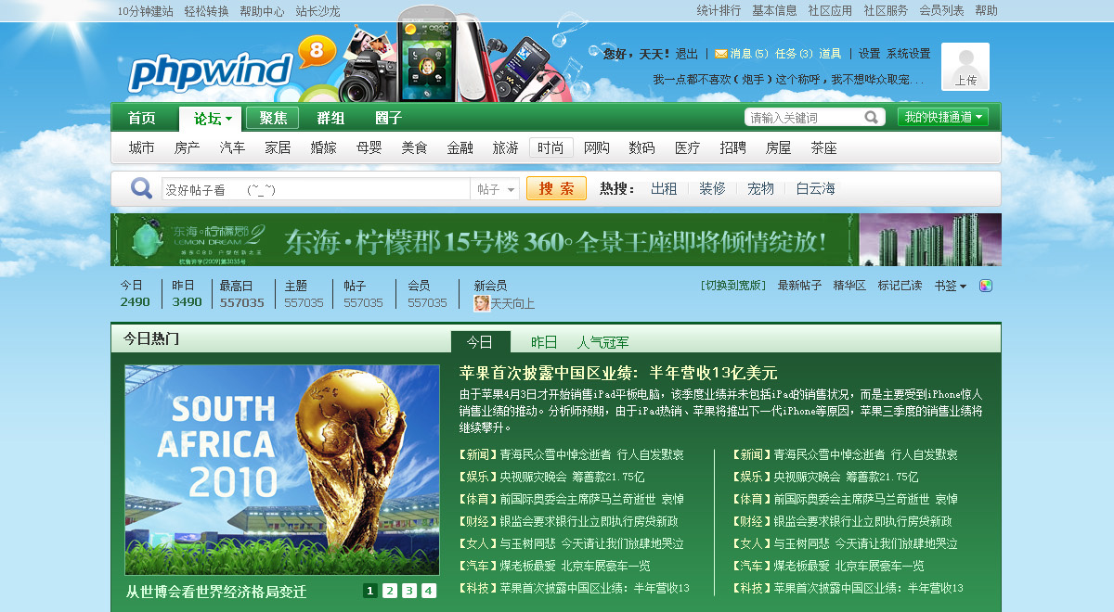Click the South Africa 2010 slide image
This screenshot has height=612, width=1114.
coord(282,469)
